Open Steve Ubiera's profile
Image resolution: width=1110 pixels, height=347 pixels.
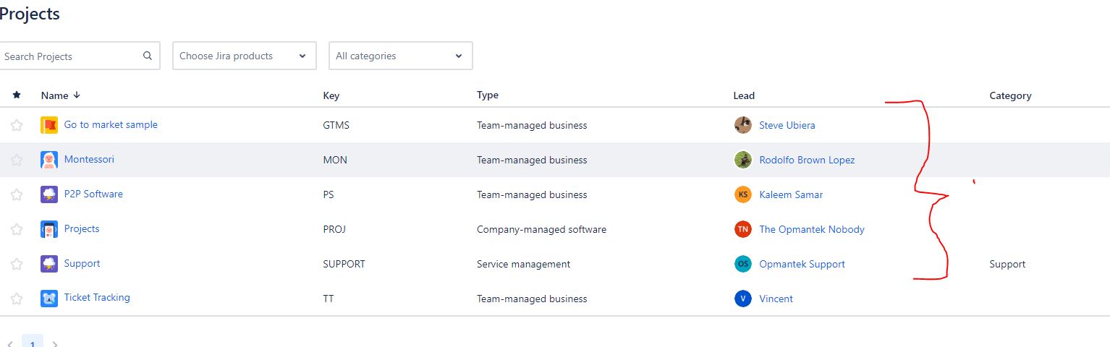(787, 125)
